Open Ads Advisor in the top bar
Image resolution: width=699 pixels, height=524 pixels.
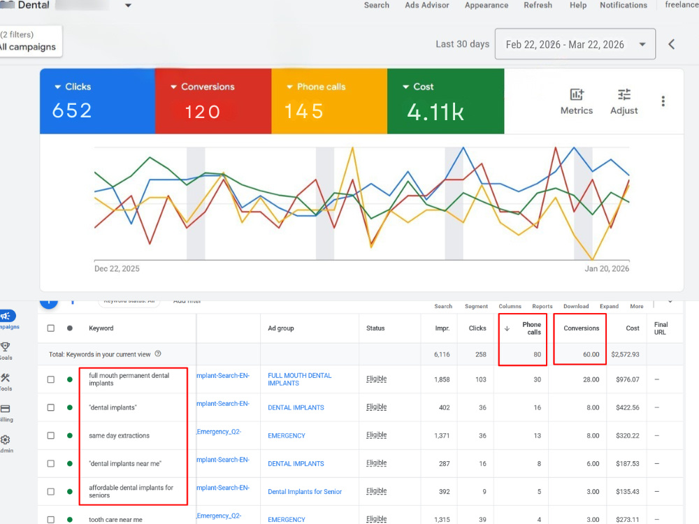pos(426,5)
